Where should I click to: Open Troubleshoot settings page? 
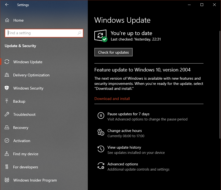coord(24,114)
